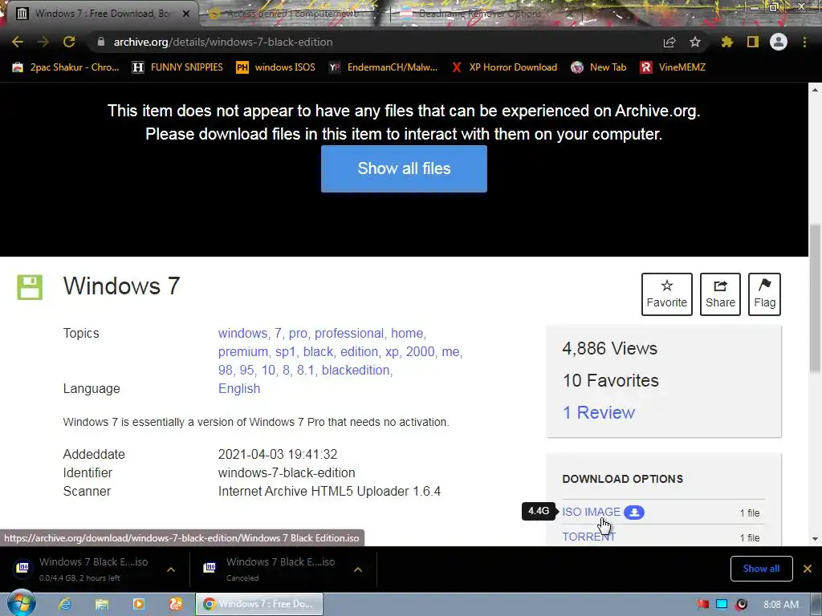Select the Chrome Windows 7 taskbar button

coord(259,604)
